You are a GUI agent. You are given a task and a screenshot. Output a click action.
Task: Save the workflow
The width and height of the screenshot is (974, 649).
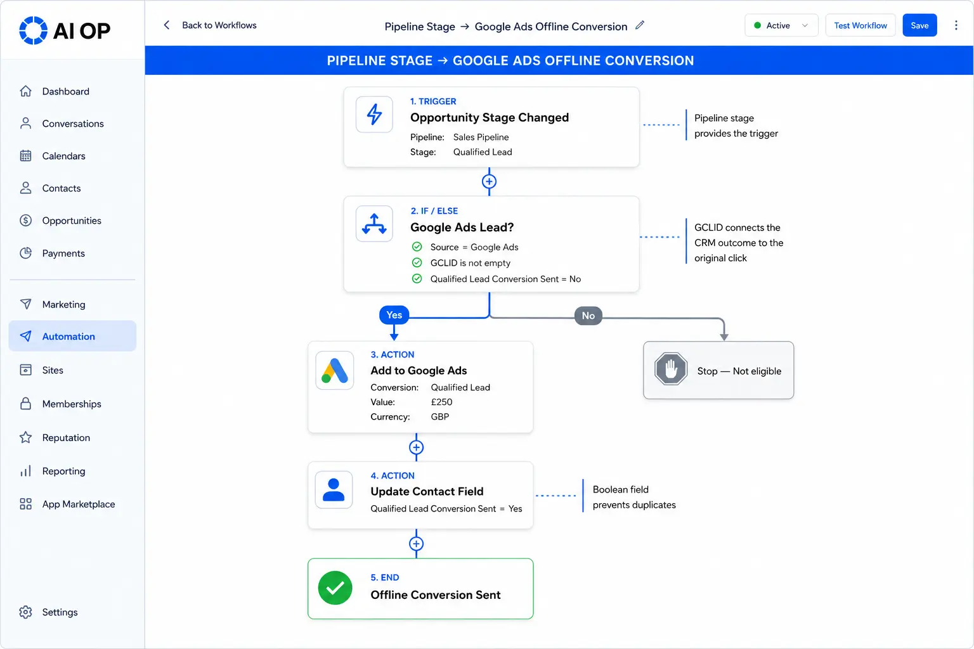919,25
